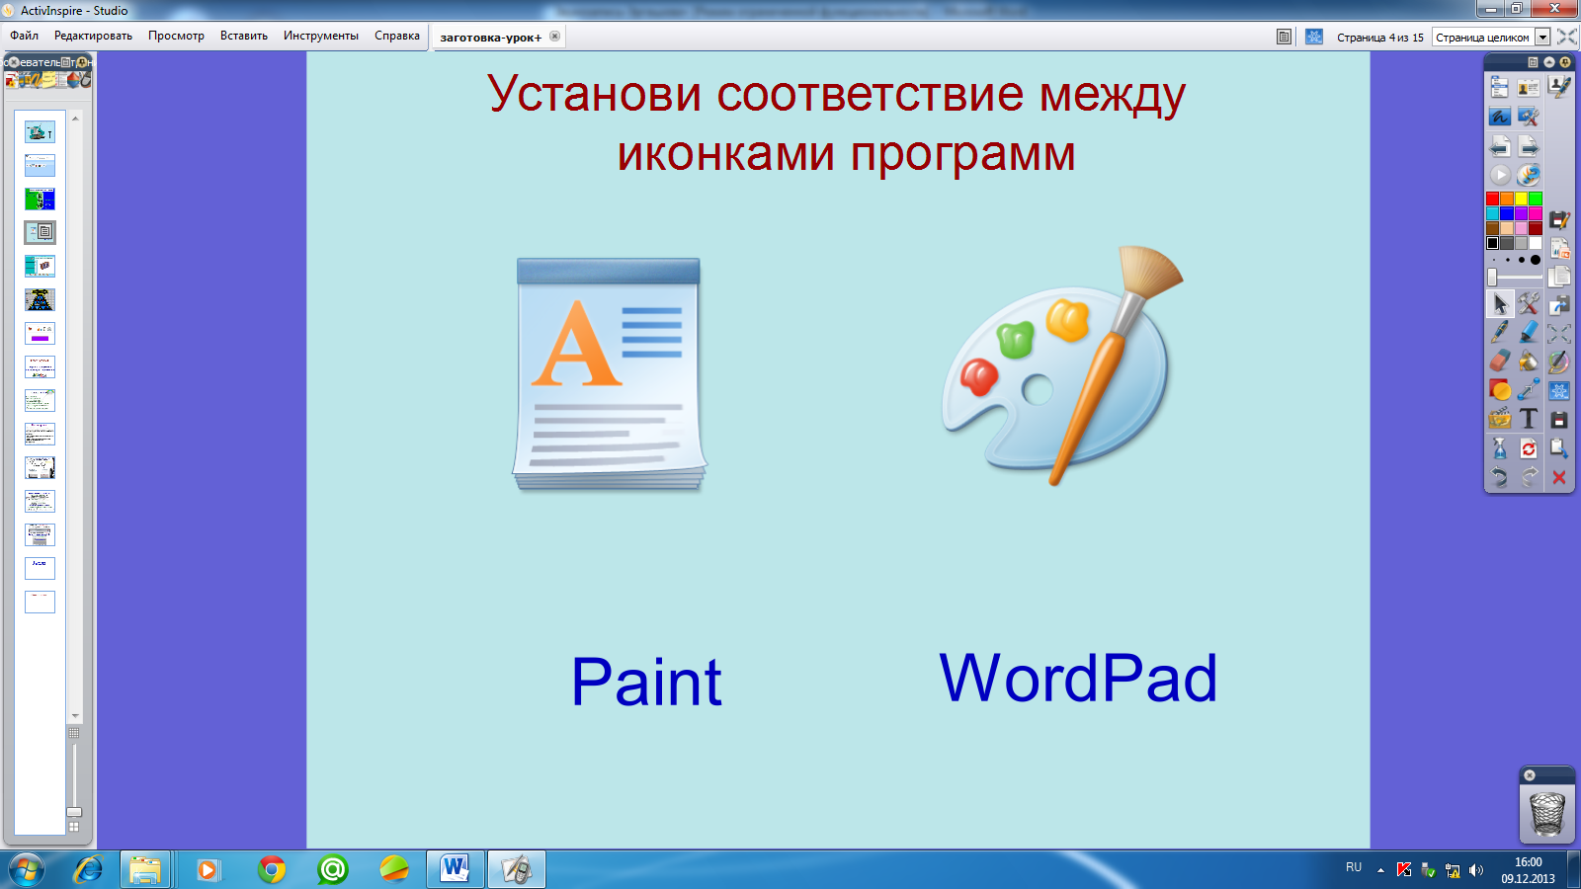The image size is (1581, 889).
Task: Activate Desktop Annotate tool
Action: [1499, 117]
